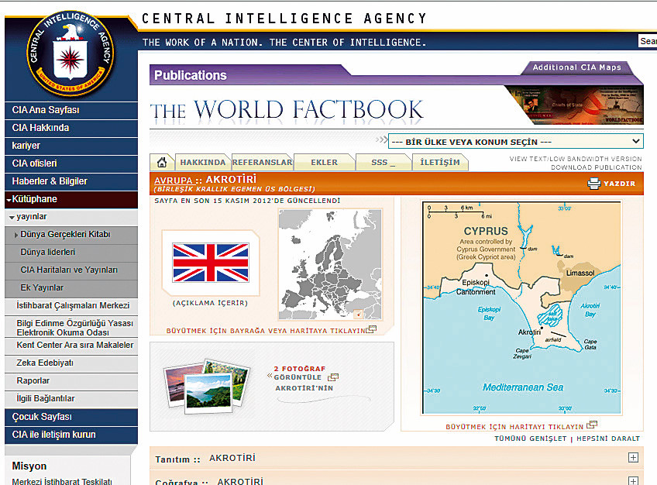Collapse the Kütüphane sidebar menu
The width and height of the screenshot is (657, 485).
(9, 199)
